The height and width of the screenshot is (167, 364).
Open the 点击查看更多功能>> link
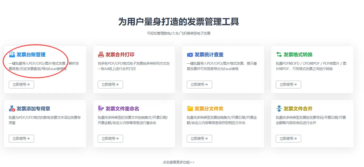[179, 162]
